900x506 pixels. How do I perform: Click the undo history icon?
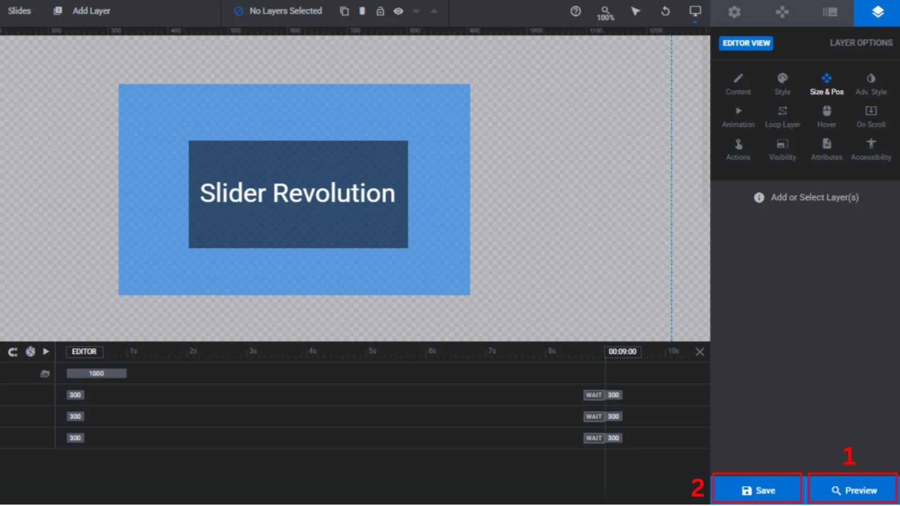tap(665, 11)
